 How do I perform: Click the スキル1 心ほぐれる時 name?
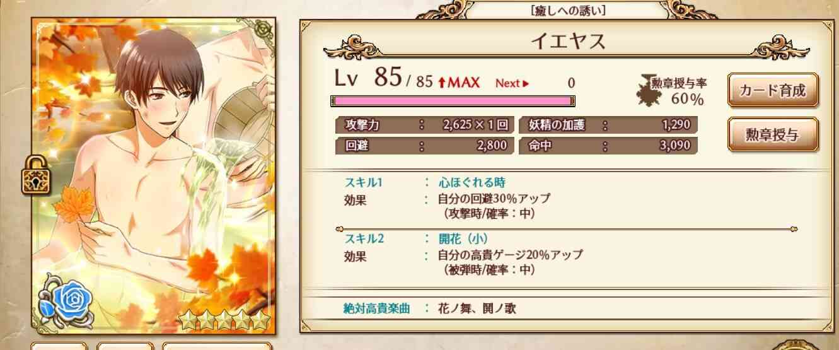pos(472,183)
